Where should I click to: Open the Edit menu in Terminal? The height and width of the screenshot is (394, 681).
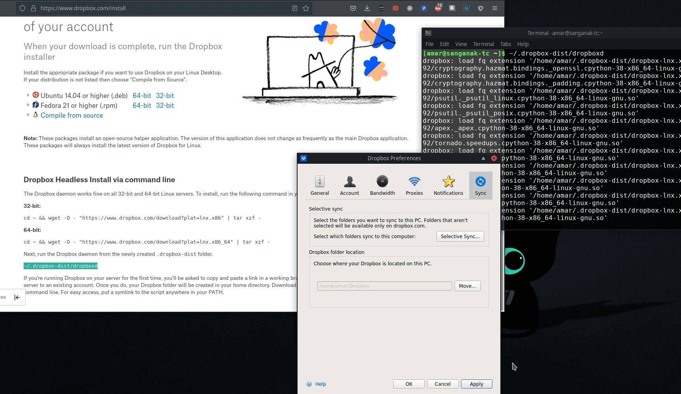[x=444, y=44]
